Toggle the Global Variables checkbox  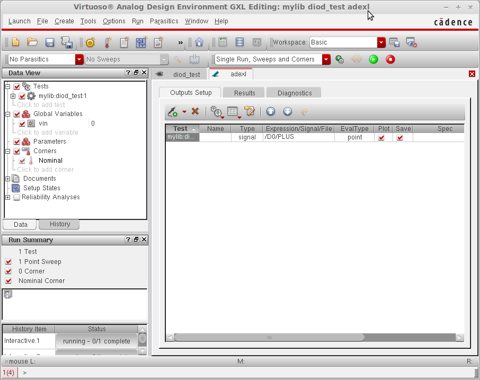click(x=17, y=114)
